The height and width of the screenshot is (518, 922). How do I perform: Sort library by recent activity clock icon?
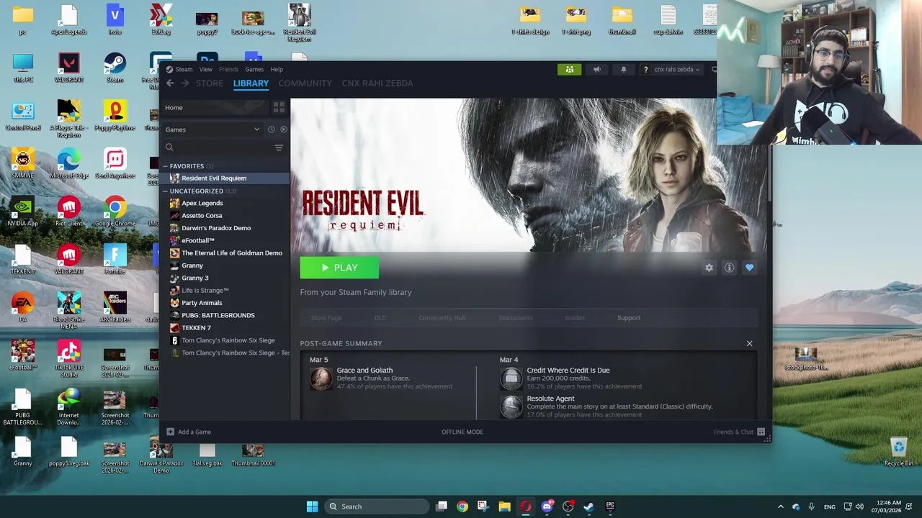pos(272,129)
